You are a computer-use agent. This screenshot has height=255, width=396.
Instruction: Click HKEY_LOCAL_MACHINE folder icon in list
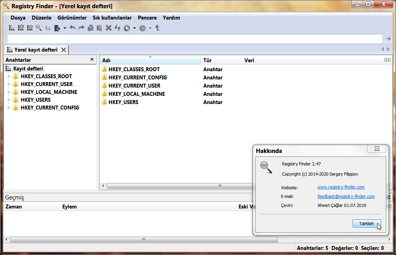click(x=104, y=94)
